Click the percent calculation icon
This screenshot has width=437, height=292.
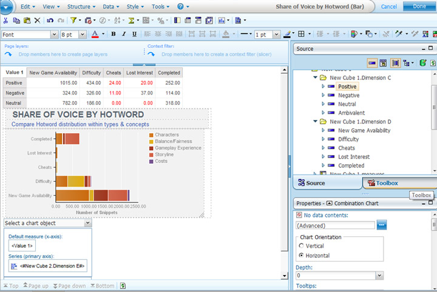(160, 21)
